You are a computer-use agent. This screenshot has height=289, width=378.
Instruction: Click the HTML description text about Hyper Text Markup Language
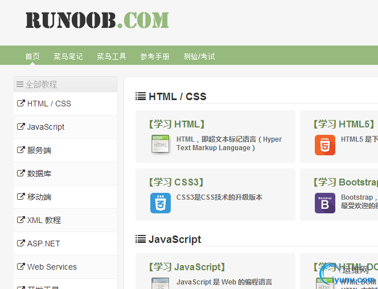click(229, 143)
